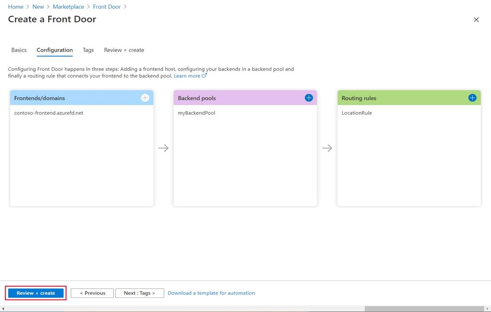This screenshot has height=312, width=491.
Task: Add a new frontend/domain with plus icon
Action: [x=145, y=98]
